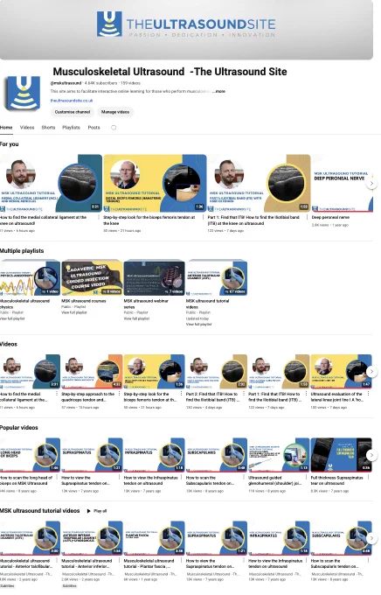Click next arrow in Videos row
This screenshot has width=381, height=595.
coord(371,372)
